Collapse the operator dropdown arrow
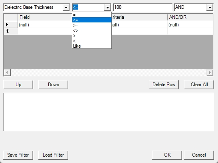The height and width of the screenshot is (163, 218). [x=107, y=7]
